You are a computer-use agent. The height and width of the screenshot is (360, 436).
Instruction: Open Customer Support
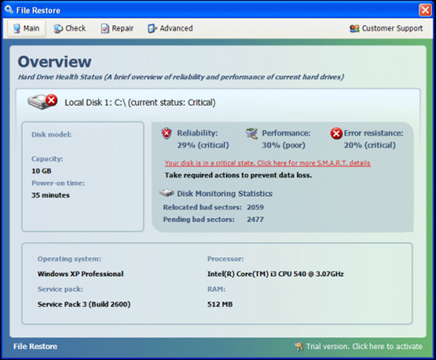392,29
